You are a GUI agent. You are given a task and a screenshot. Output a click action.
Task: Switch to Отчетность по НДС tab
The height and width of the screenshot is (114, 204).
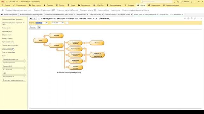[117, 15]
